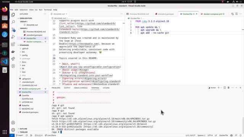Screen dimensions: 244x137
Task: Close the terminal panel
Action: pos(241,88)
